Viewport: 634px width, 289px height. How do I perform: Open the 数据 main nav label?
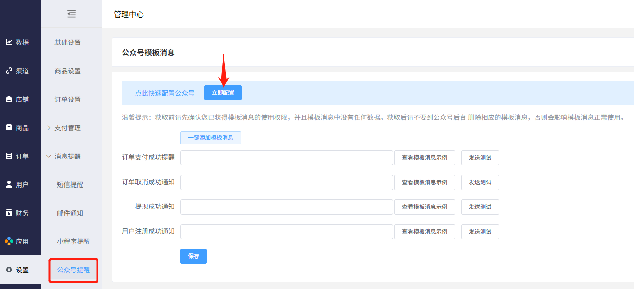pos(22,43)
